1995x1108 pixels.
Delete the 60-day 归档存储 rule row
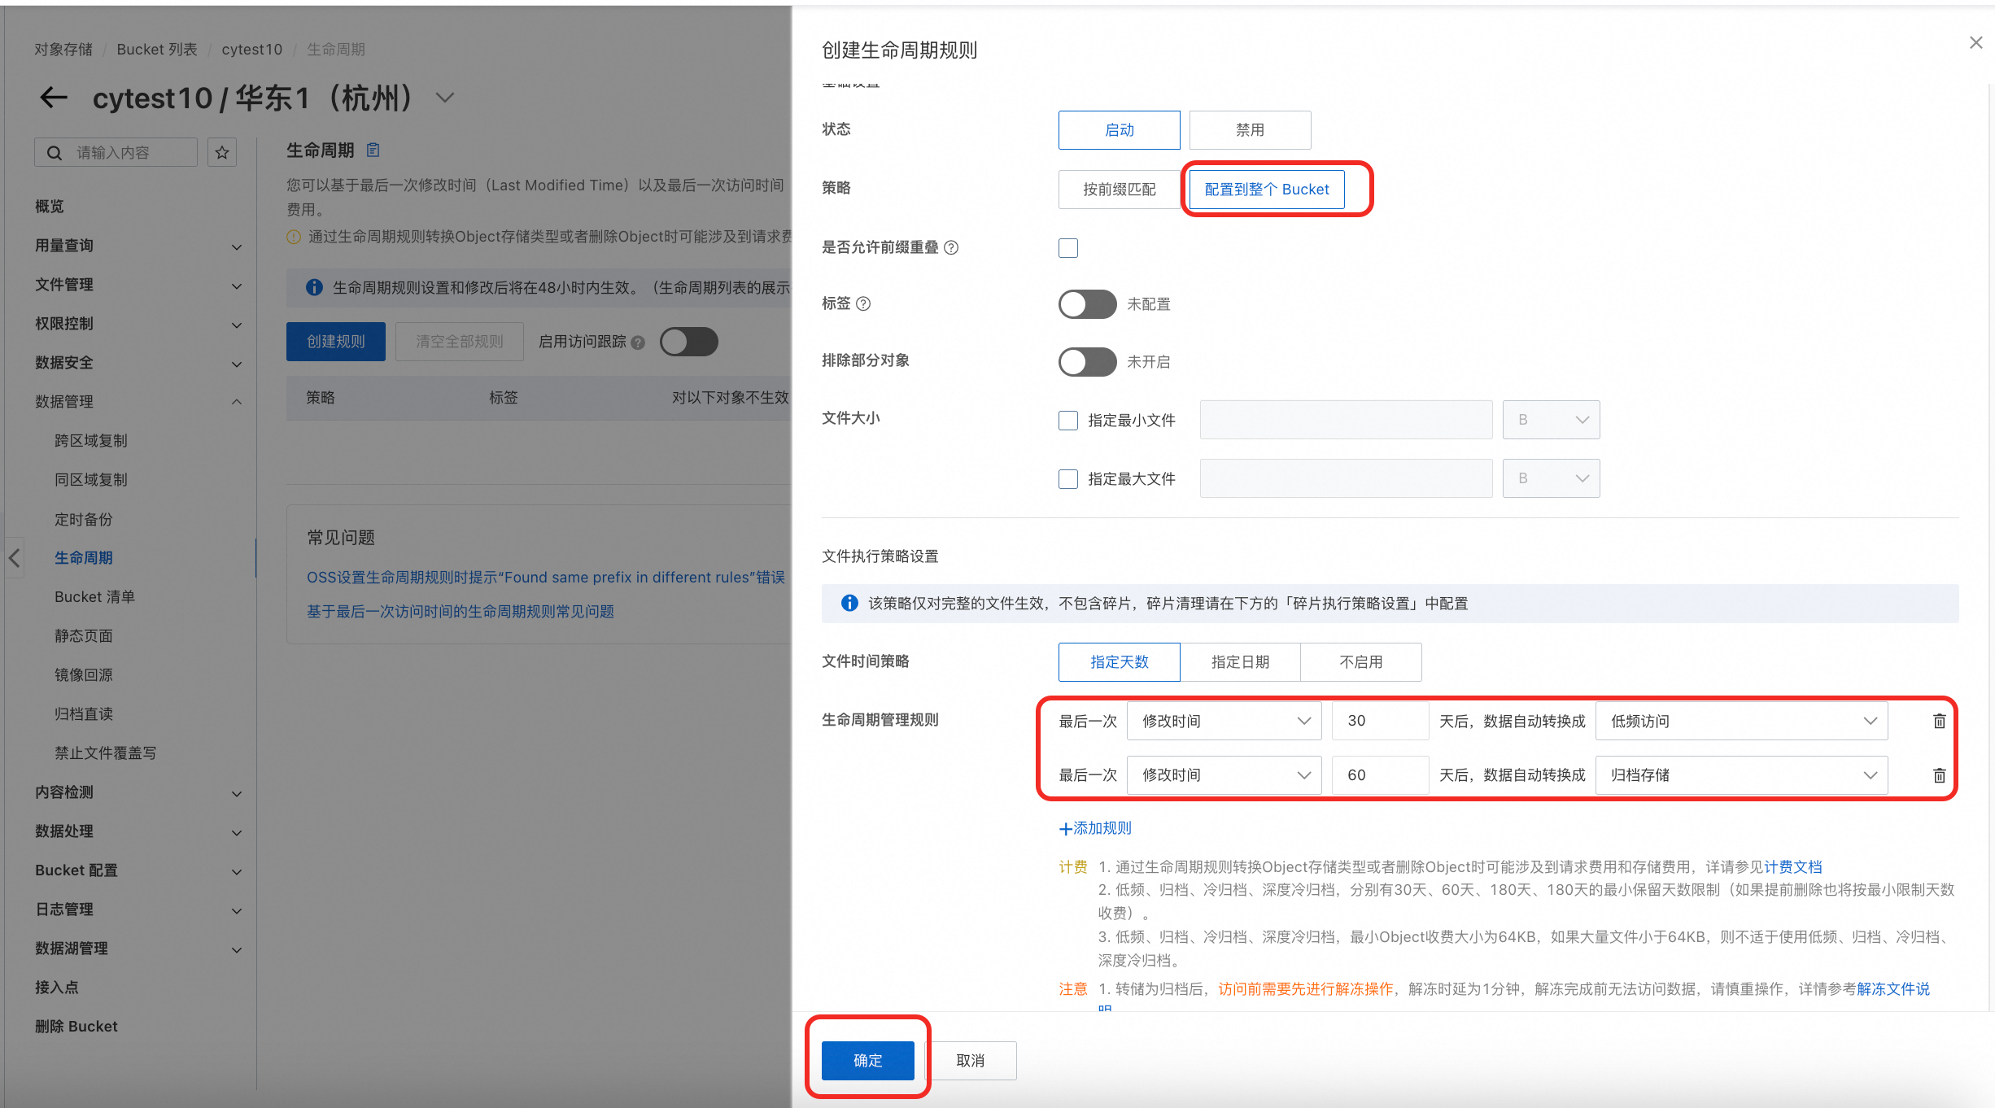pos(1939,775)
